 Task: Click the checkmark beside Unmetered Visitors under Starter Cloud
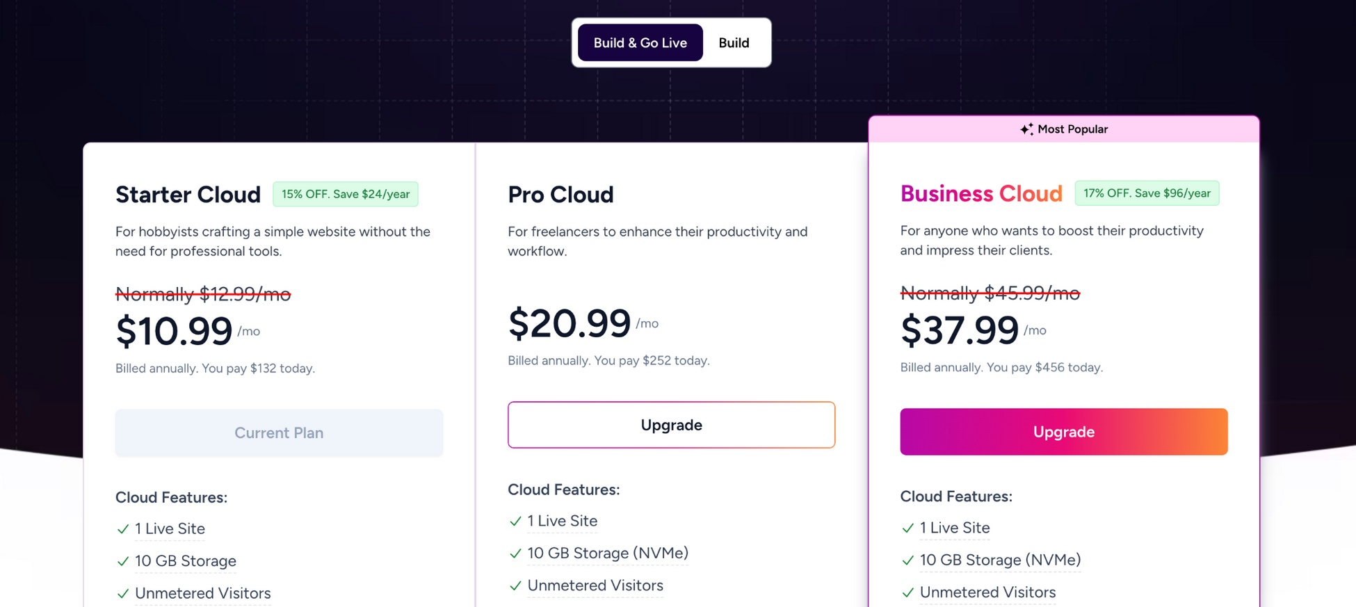pos(122,593)
